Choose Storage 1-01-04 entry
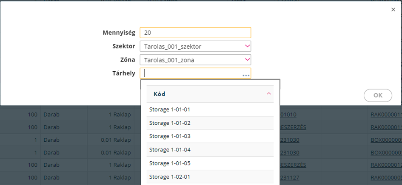The width and height of the screenshot is (402, 185). click(210, 150)
